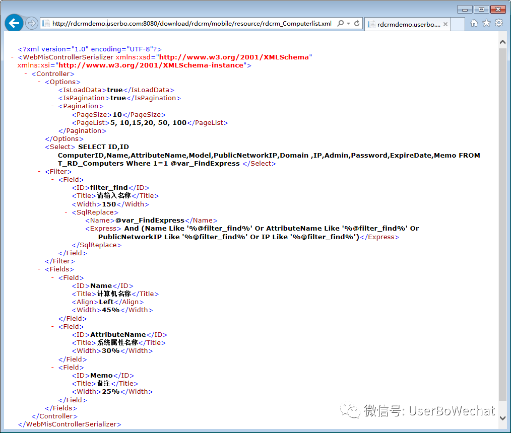Click 'T_RD_Computers Where 1=1' query line
This screenshot has width=511, height=433.
(113, 164)
